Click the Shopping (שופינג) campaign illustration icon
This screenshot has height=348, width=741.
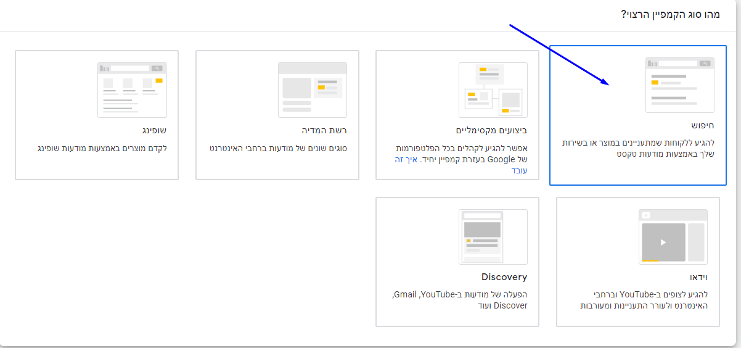tap(132, 90)
